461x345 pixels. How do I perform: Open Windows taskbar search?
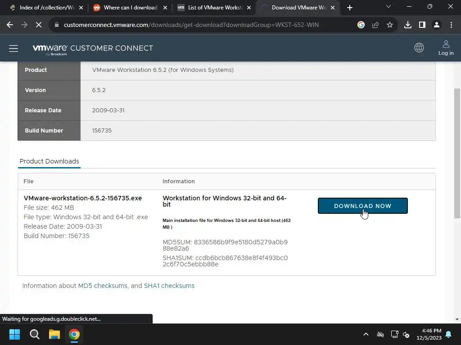click(34, 334)
